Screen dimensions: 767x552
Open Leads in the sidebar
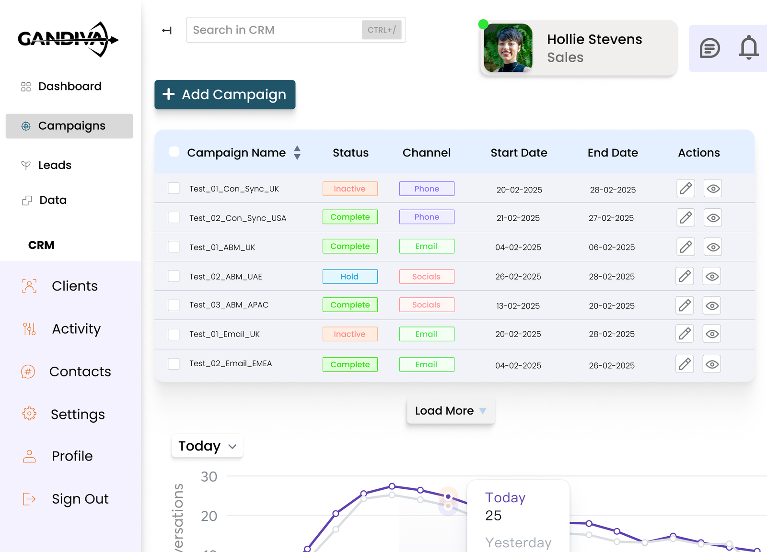(55, 165)
